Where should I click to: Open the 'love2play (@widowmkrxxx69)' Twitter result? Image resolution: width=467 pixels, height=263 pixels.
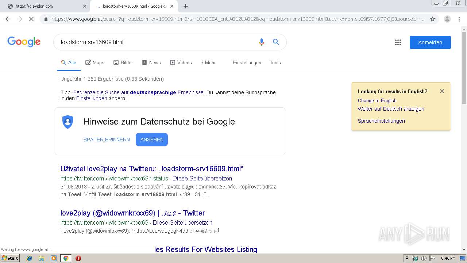[133, 213]
